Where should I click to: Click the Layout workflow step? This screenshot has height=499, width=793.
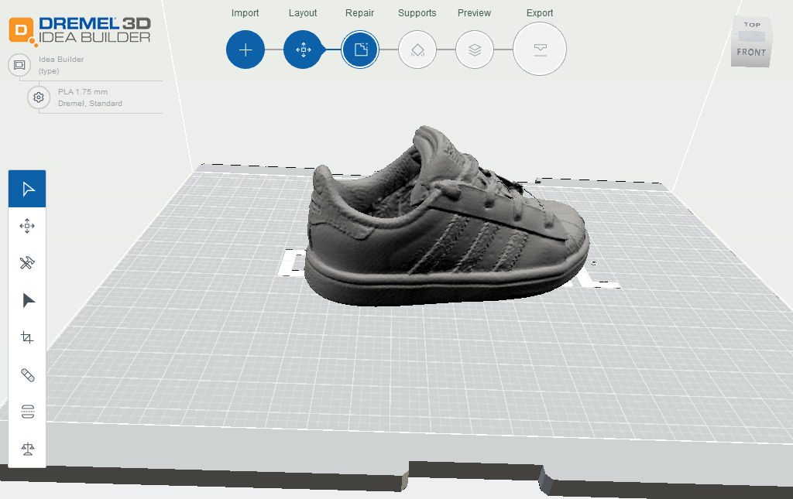[303, 49]
